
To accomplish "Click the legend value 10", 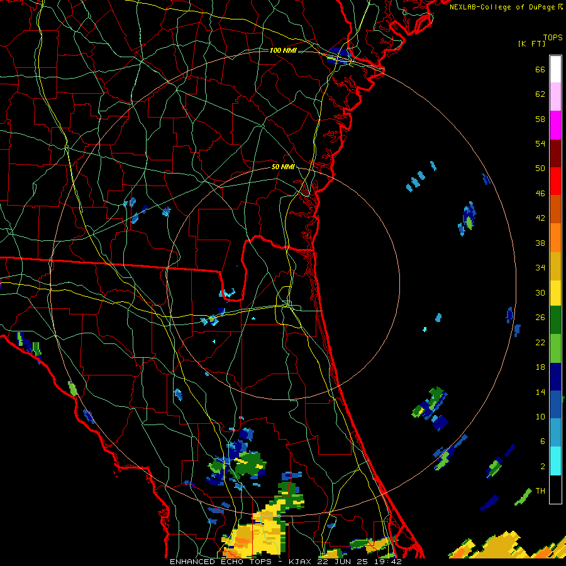I will [x=540, y=416].
